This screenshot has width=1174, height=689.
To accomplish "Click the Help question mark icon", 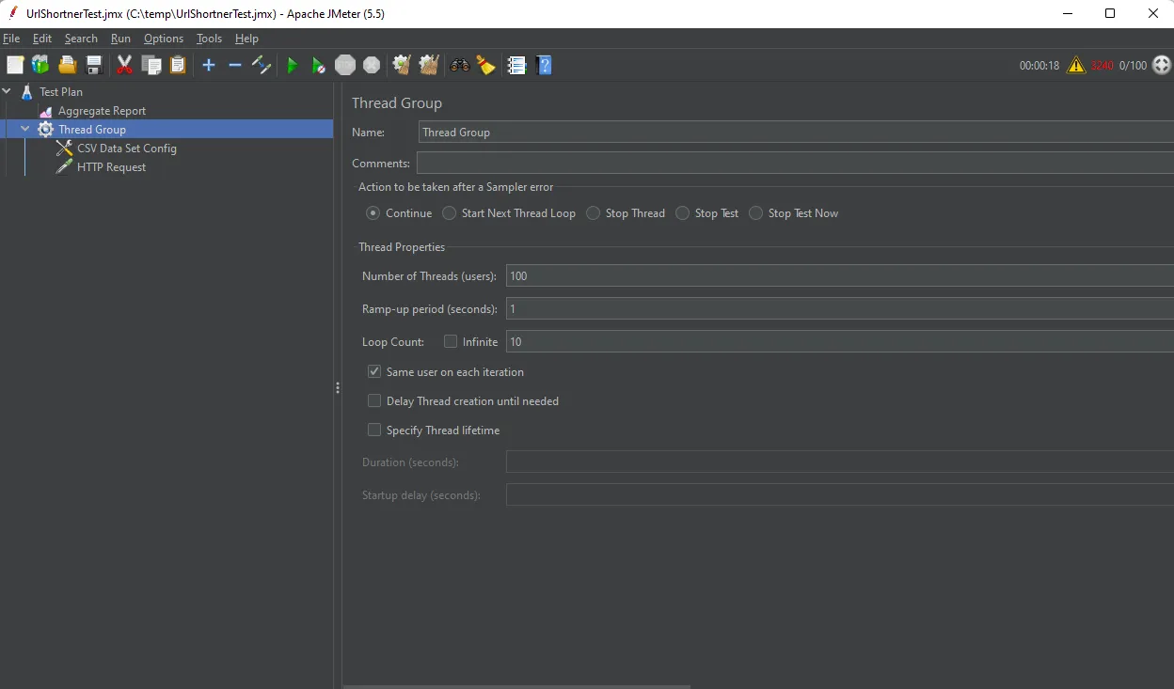I will (544, 65).
